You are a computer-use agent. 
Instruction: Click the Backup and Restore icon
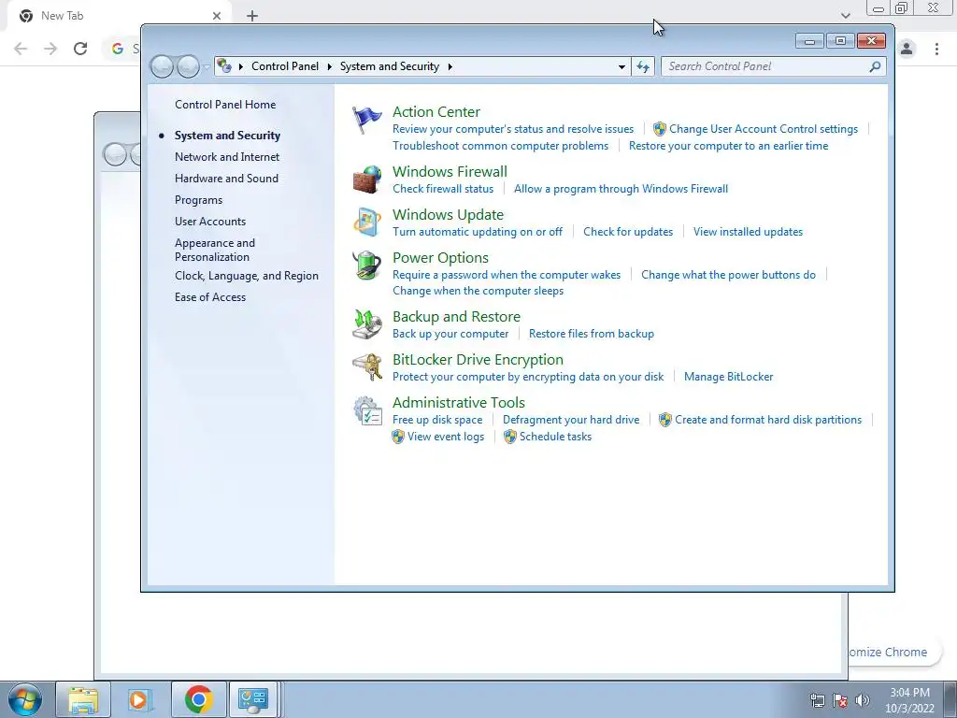[x=366, y=324]
